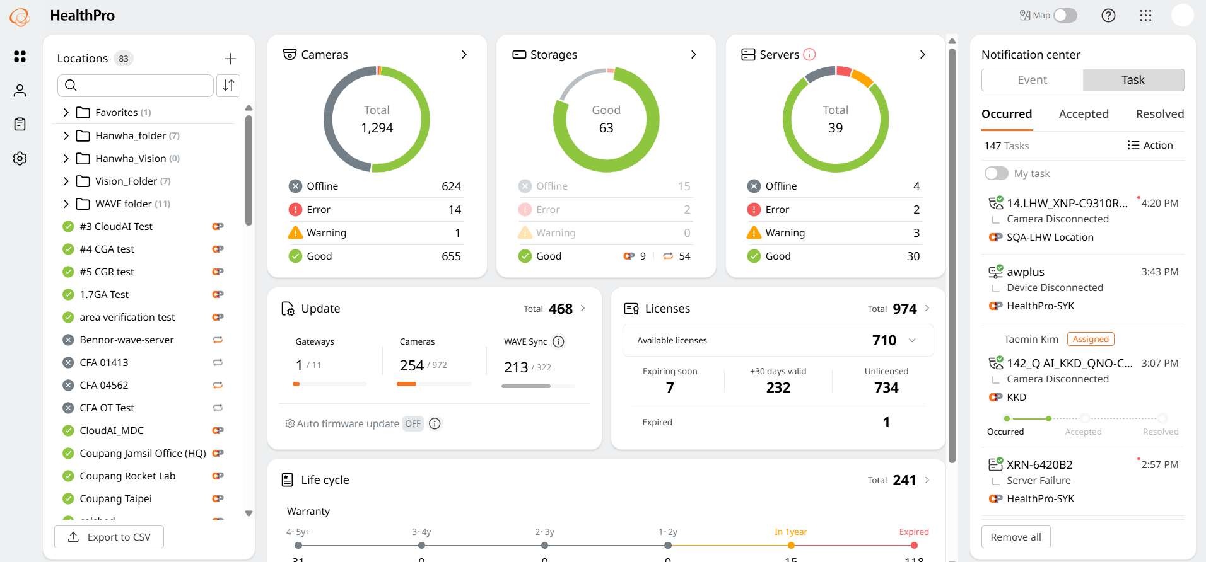Image resolution: width=1206 pixels, height=562 pixels.
Task: Add a new location with plus icon
Action: (230, 59)
